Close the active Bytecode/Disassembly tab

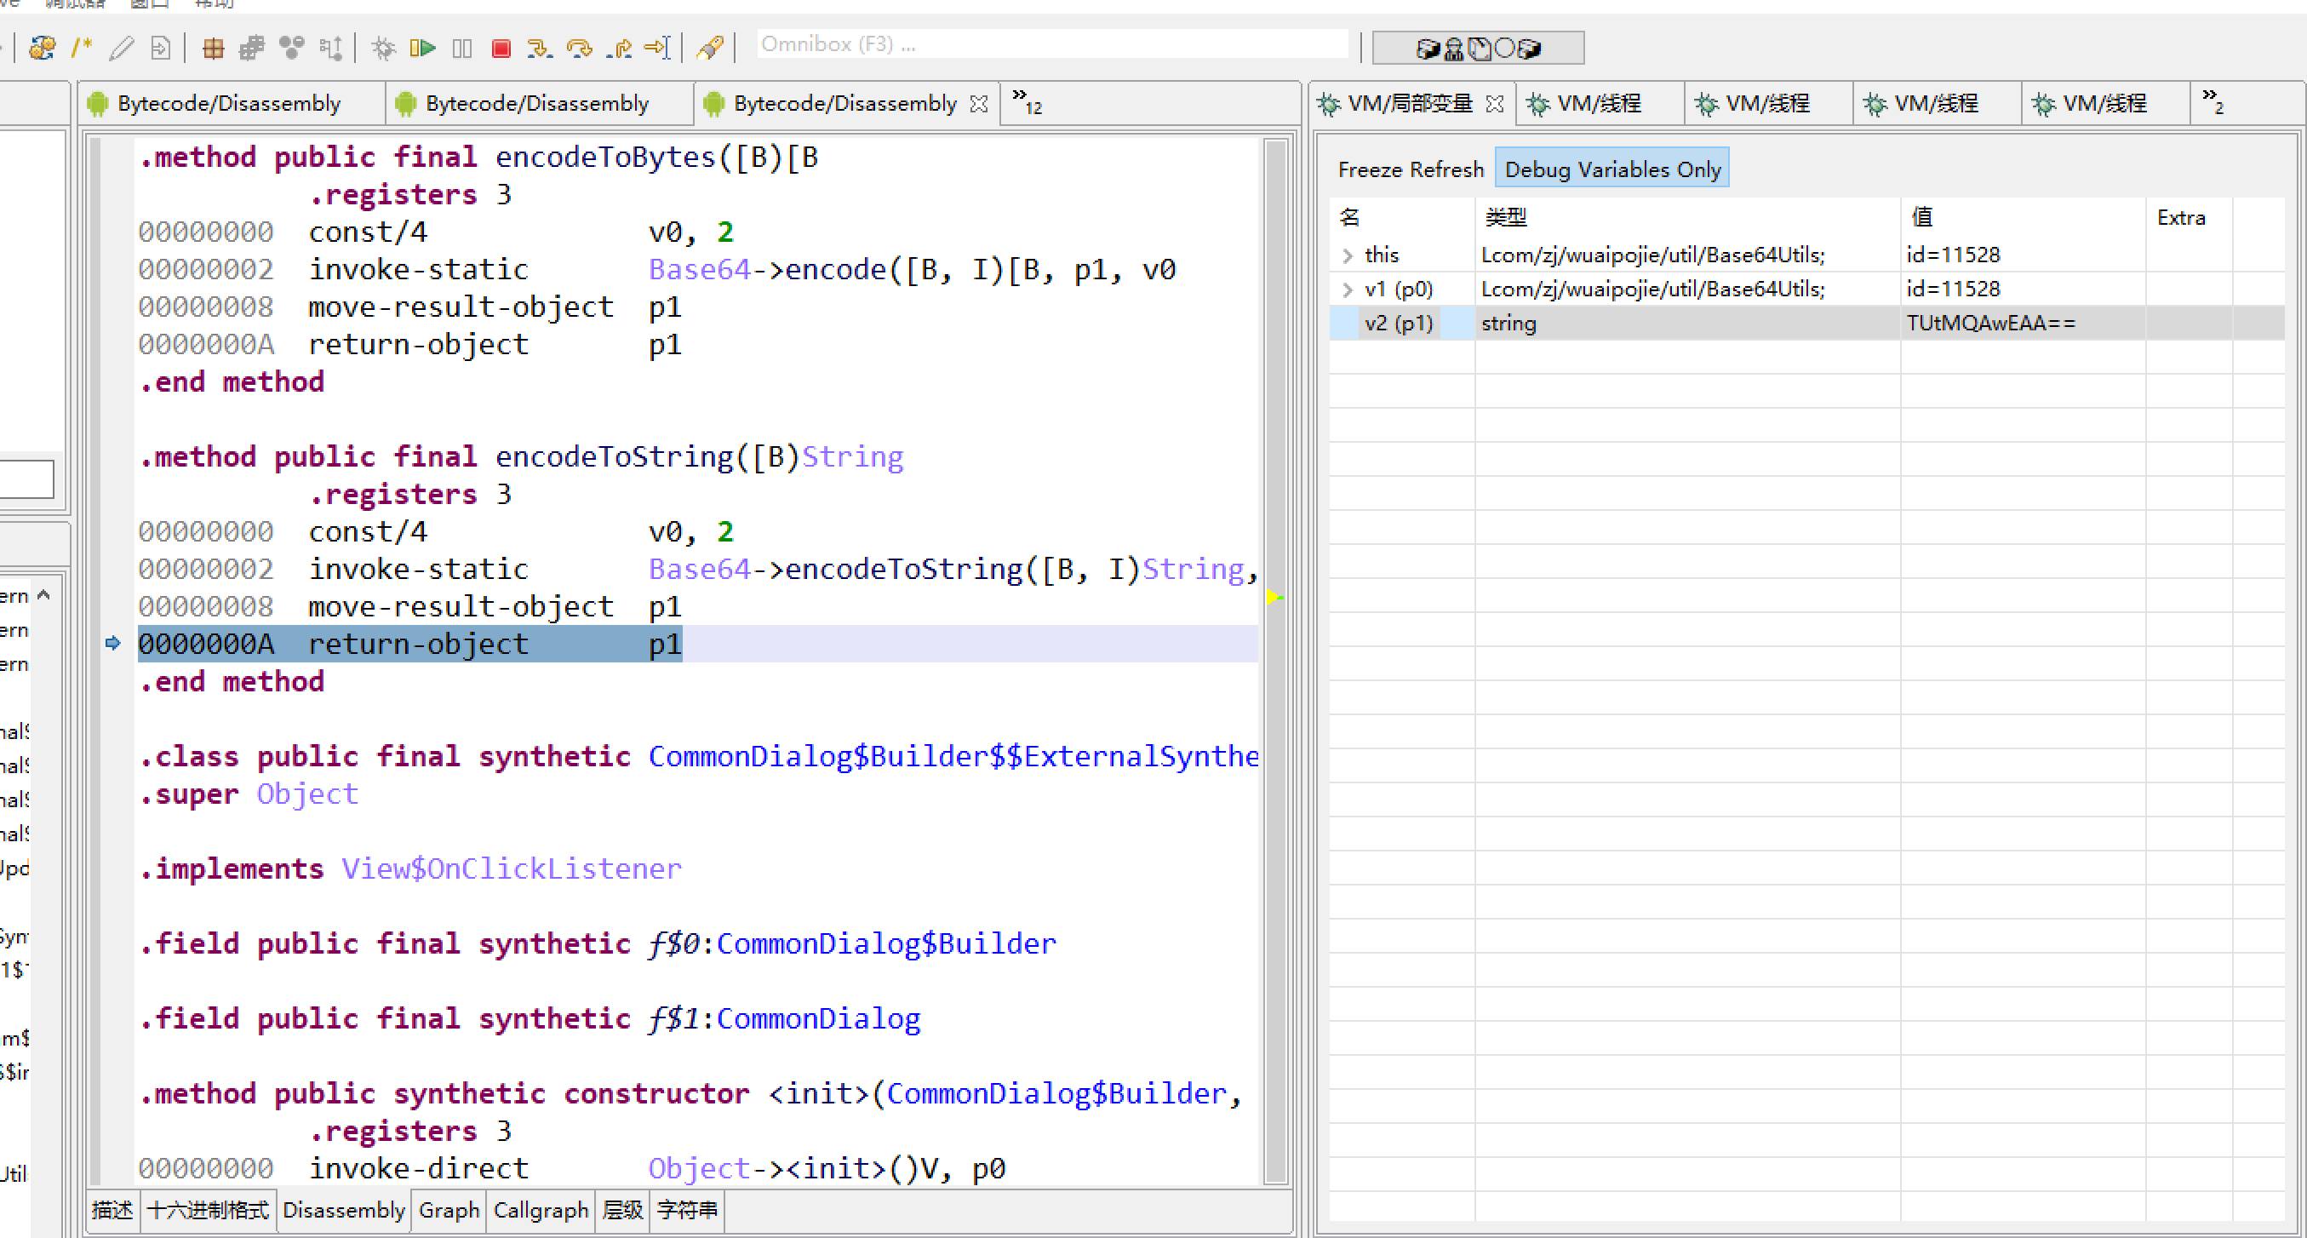pos(979,104)
